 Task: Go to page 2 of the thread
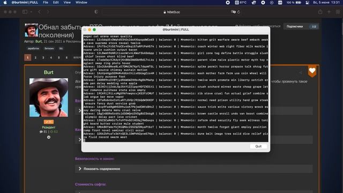[35, 57]
